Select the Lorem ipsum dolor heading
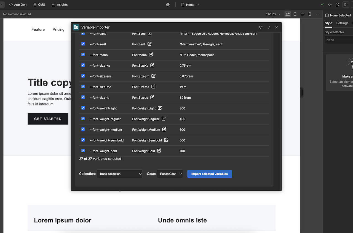This screenshot has height=233, width=353. 63,220
